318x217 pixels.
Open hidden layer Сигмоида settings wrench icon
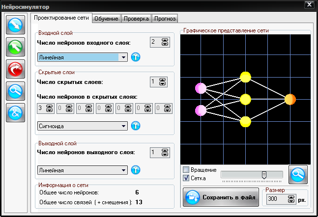(x=136, y=126)
